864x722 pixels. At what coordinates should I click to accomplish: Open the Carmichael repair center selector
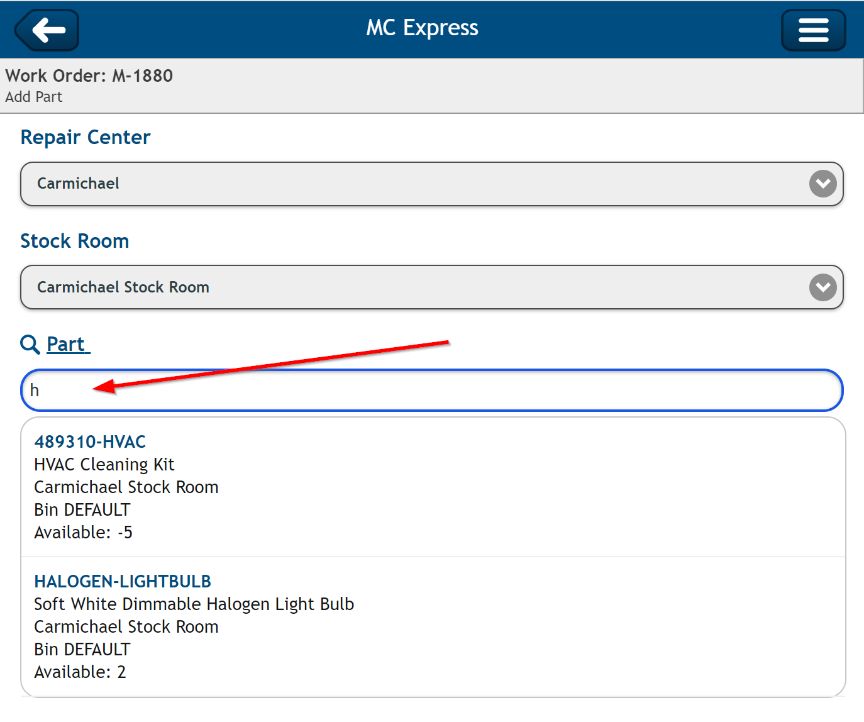click(x=431, y=184)
